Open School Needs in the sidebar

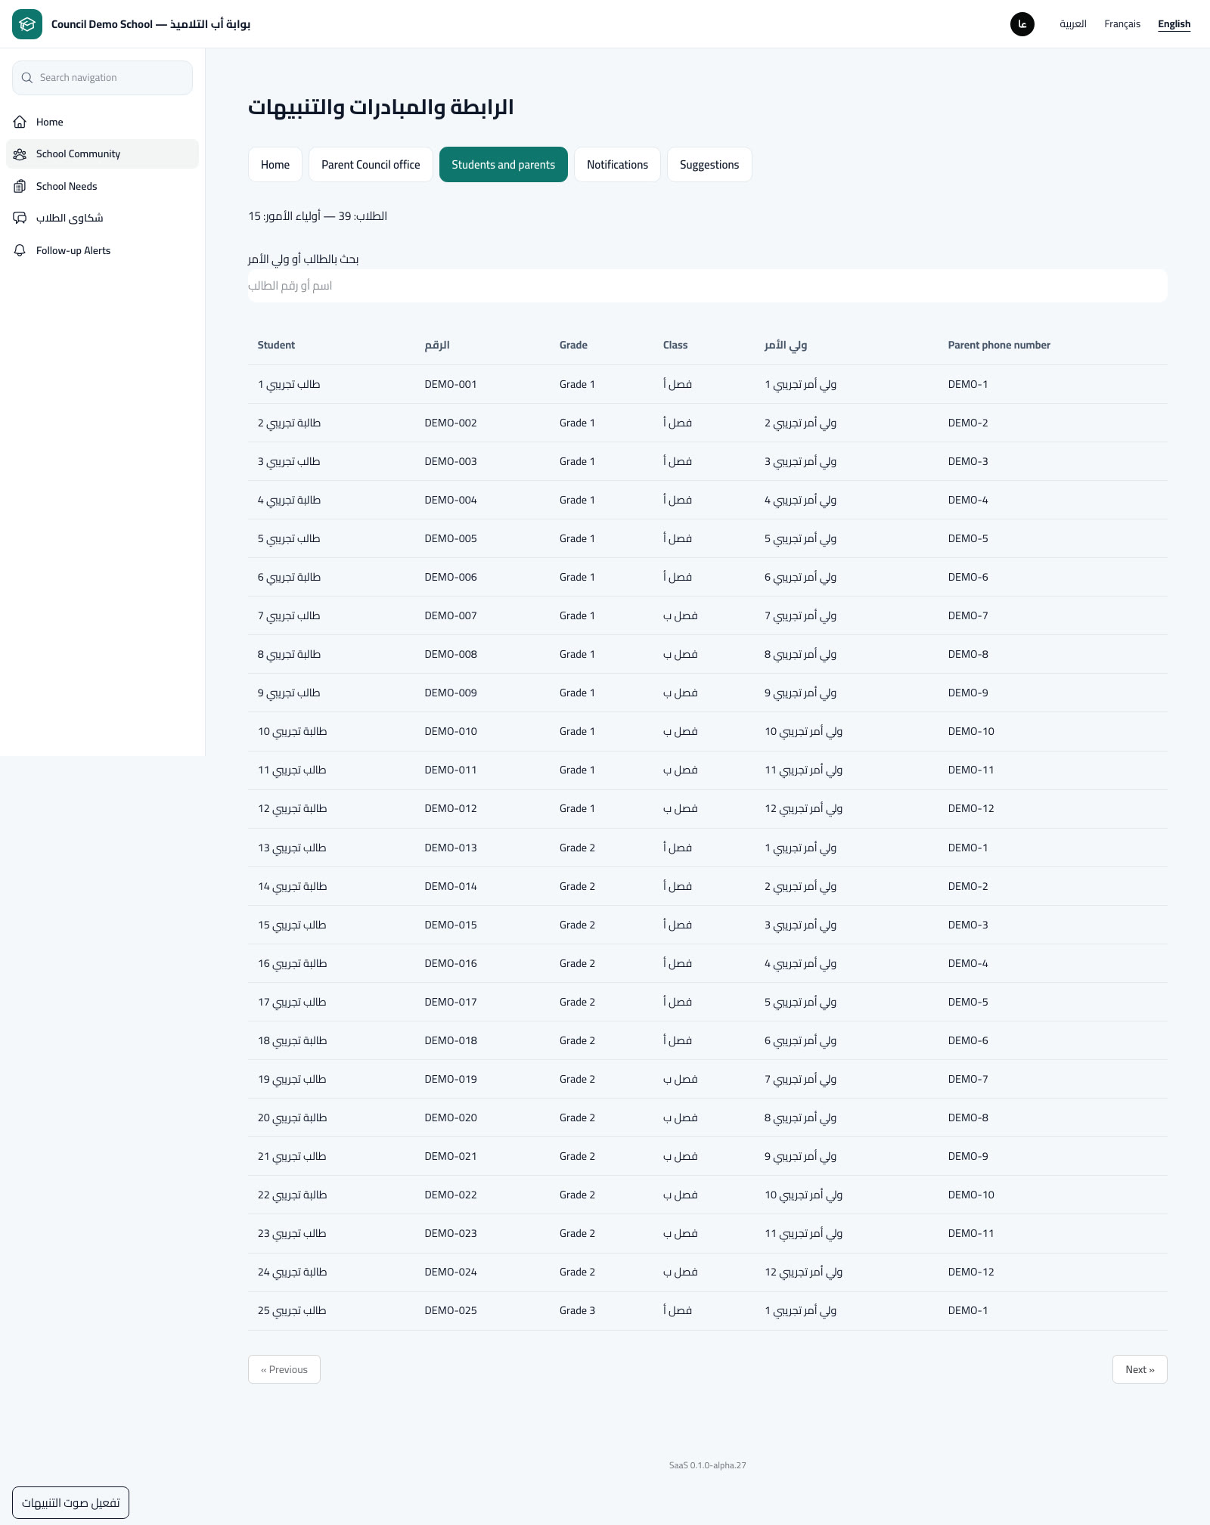pos(102,186)
